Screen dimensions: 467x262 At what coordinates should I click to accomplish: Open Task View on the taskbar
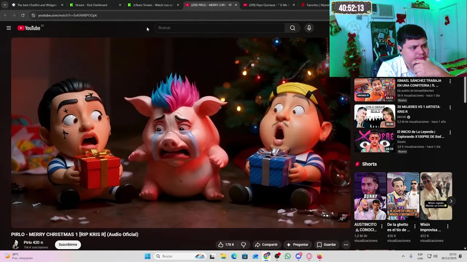212,256
